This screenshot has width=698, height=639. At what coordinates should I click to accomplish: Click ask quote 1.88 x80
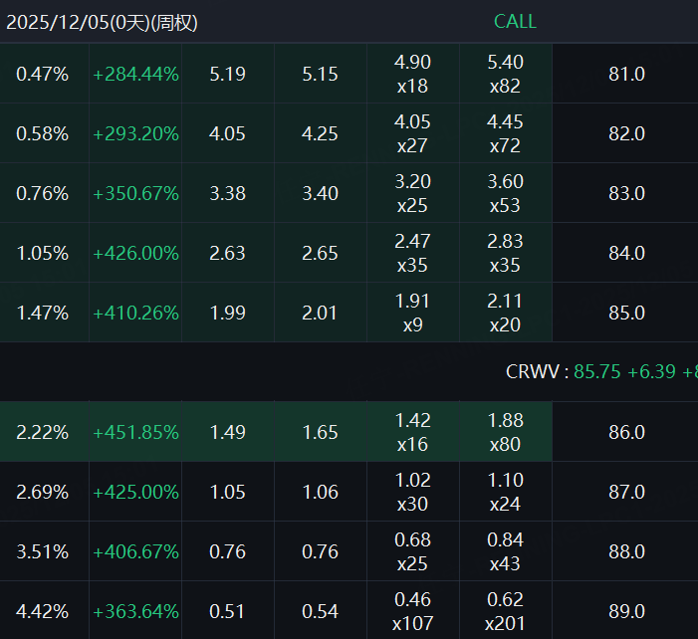(505, 432)
